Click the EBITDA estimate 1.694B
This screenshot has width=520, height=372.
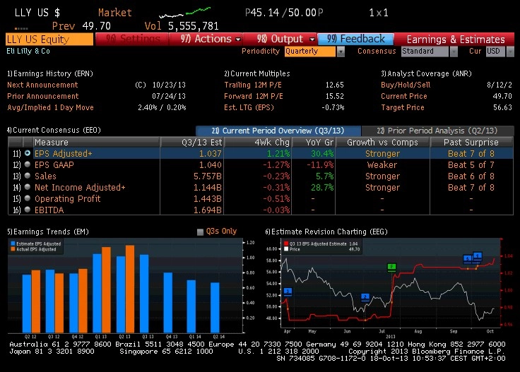click(x=207, y=210)
